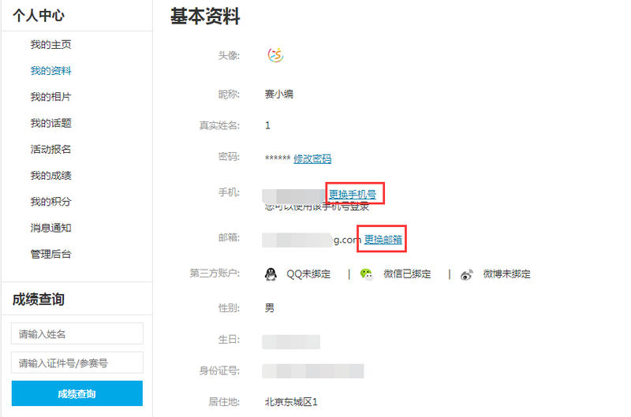Click the WeChat icon
Image resolution: width=631 pixels, height=417 pixels.
click(367, 274)
